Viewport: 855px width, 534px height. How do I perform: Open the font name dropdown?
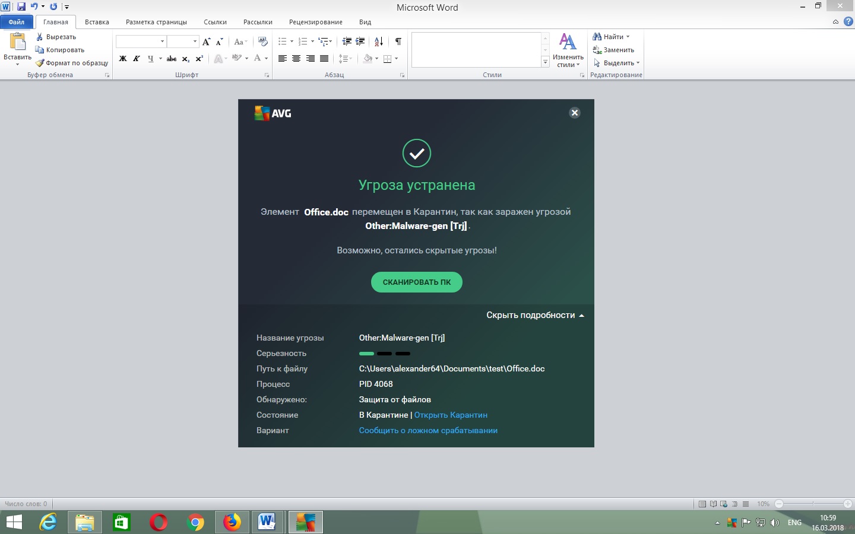click(162, 42)
